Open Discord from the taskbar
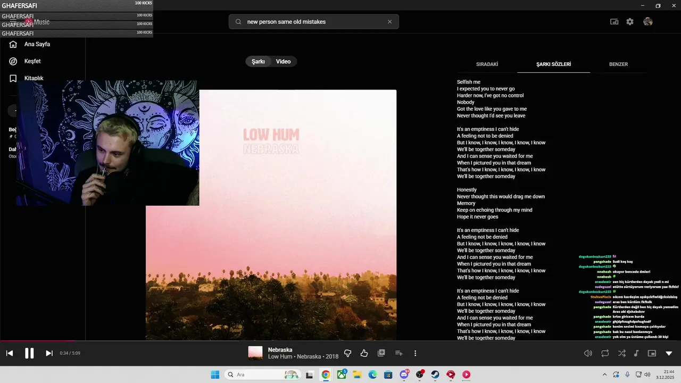The width and height of the screenshot is (681, 383). (404, 374)
